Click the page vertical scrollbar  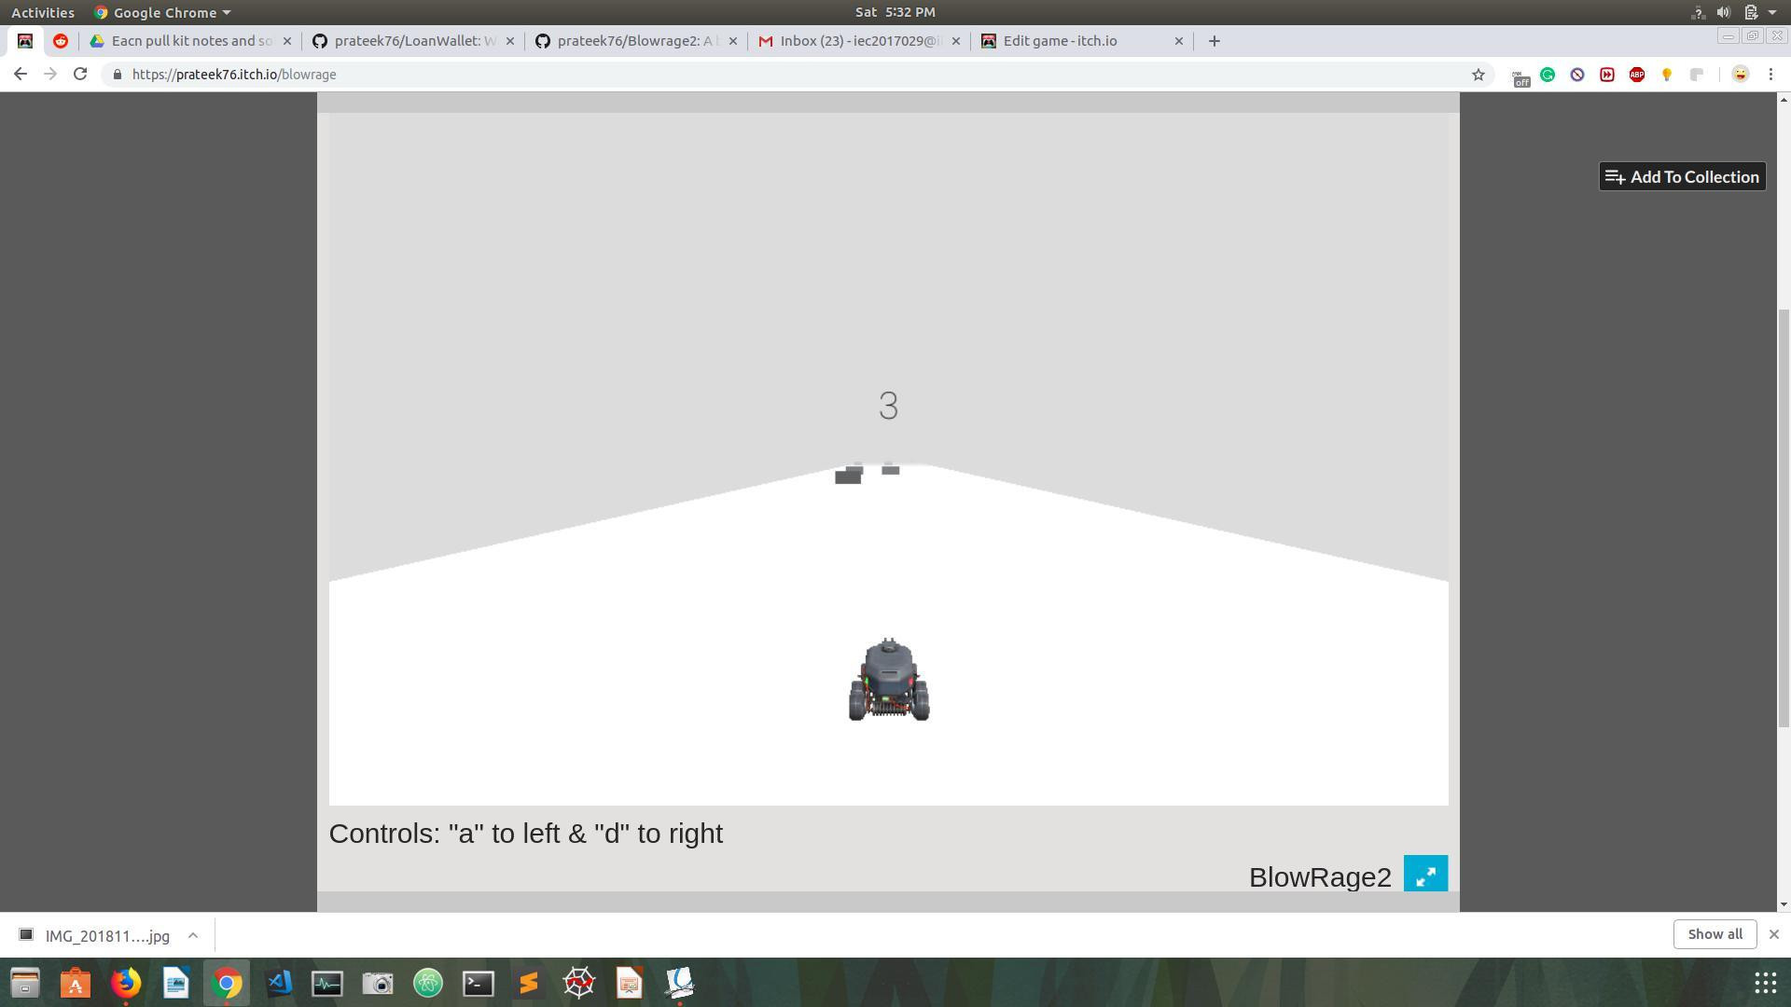coord(1784,517)
